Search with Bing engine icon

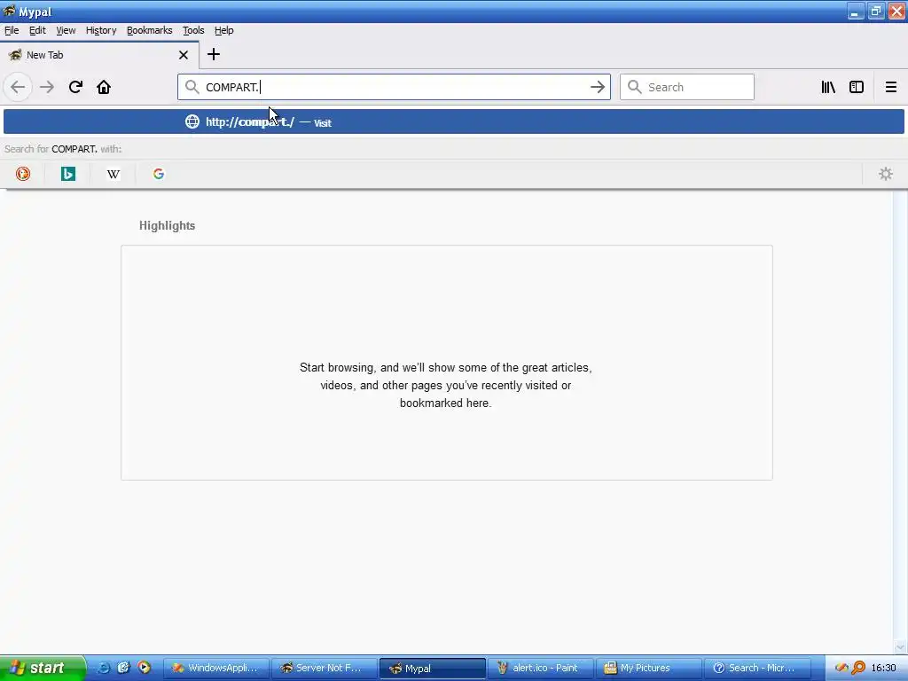(67, 174)
